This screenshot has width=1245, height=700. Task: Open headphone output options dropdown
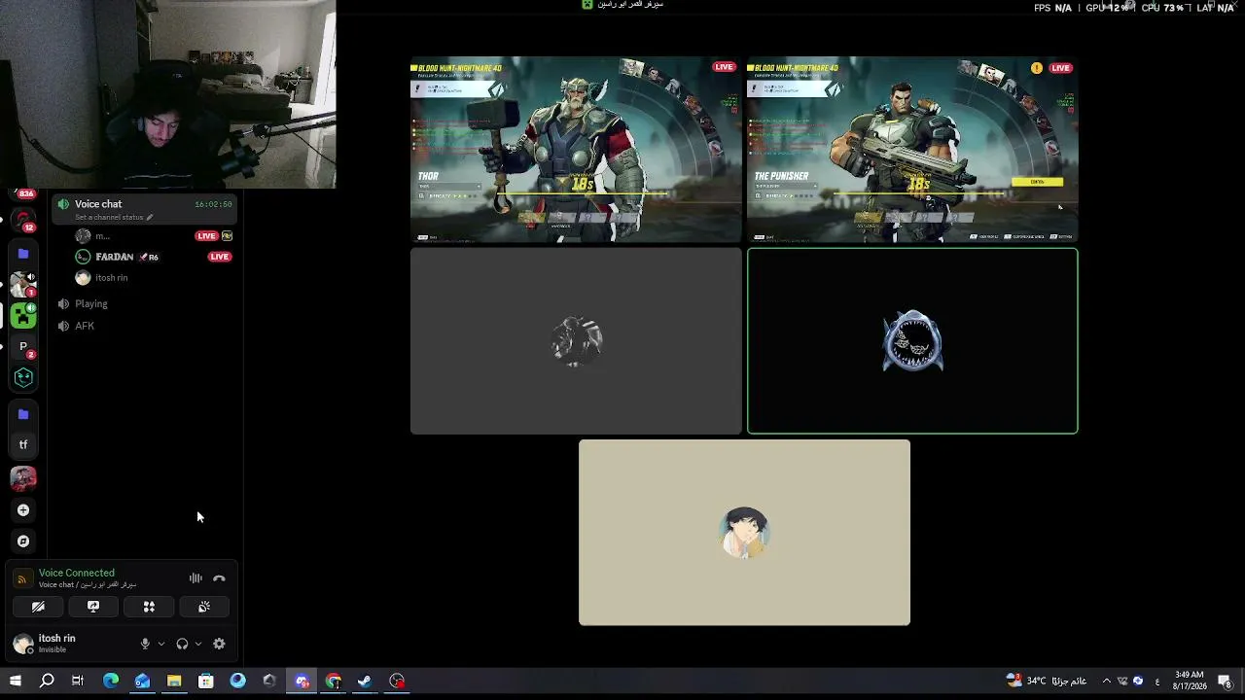(197, 644)
